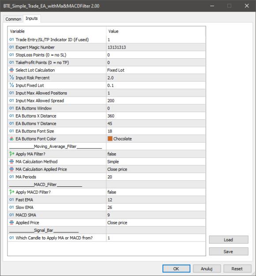Open the Chocolate color dropdown value
256x276 pixels.
[156, 139]
